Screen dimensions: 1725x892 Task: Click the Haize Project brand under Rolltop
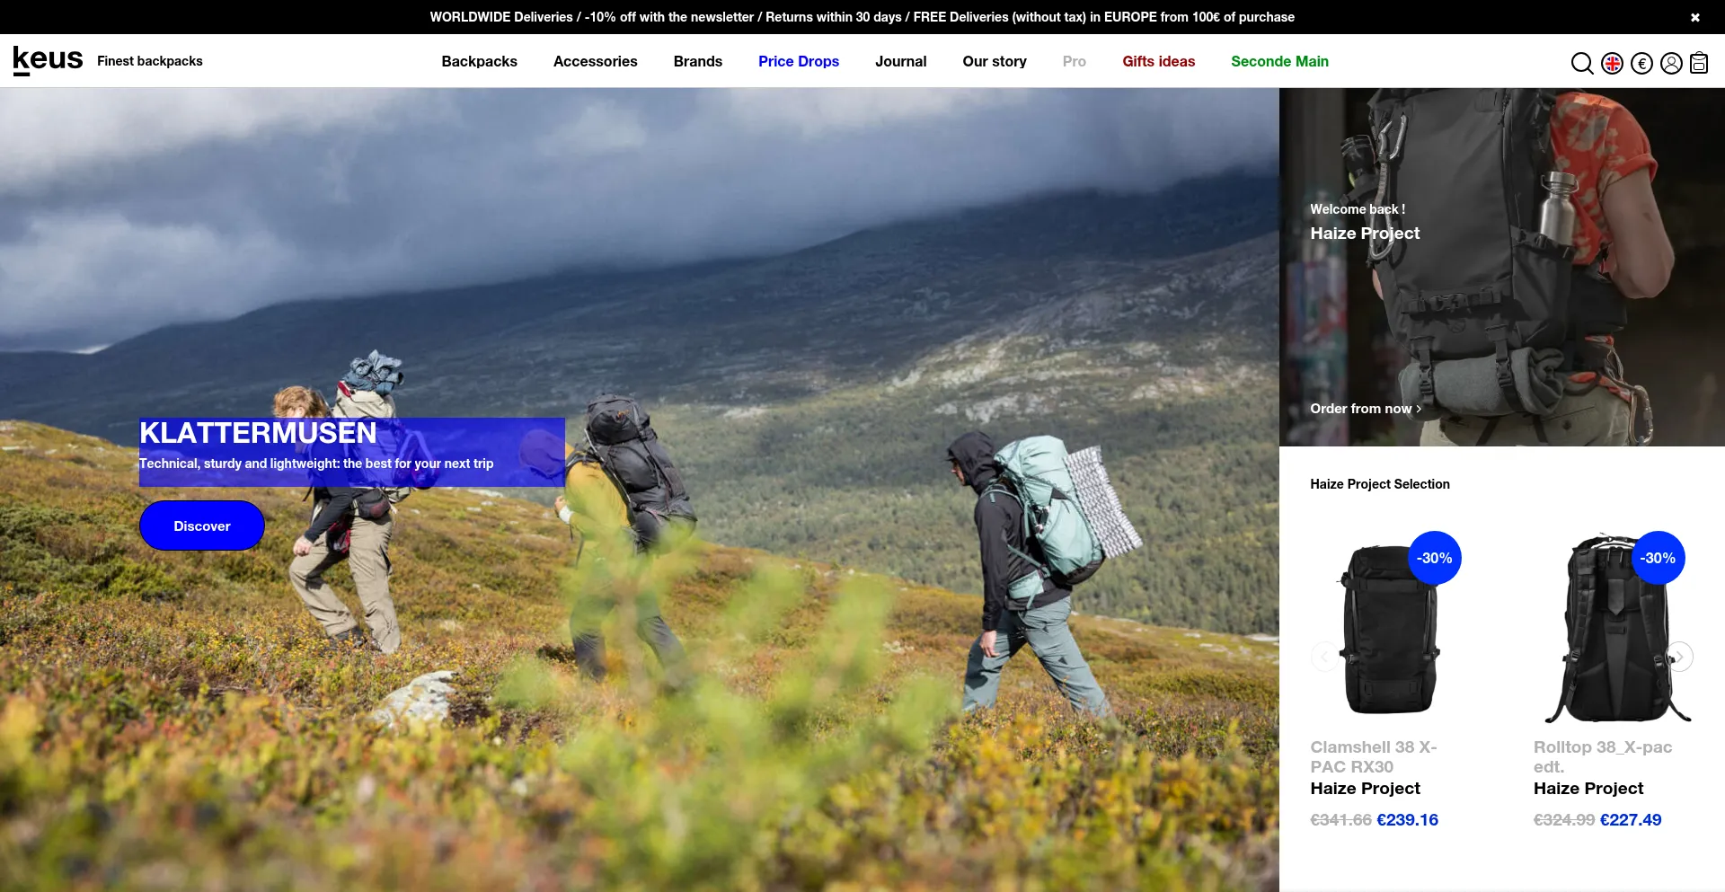1588,789
